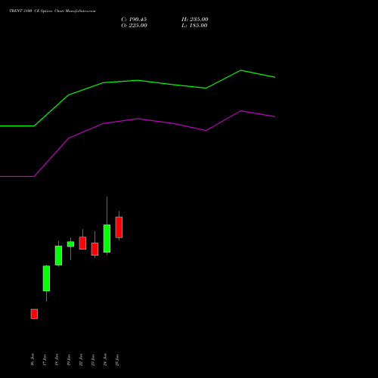378x378 pixels.
Task: Click the chart title mentioning TRENT CE Options
Action: 52,11
